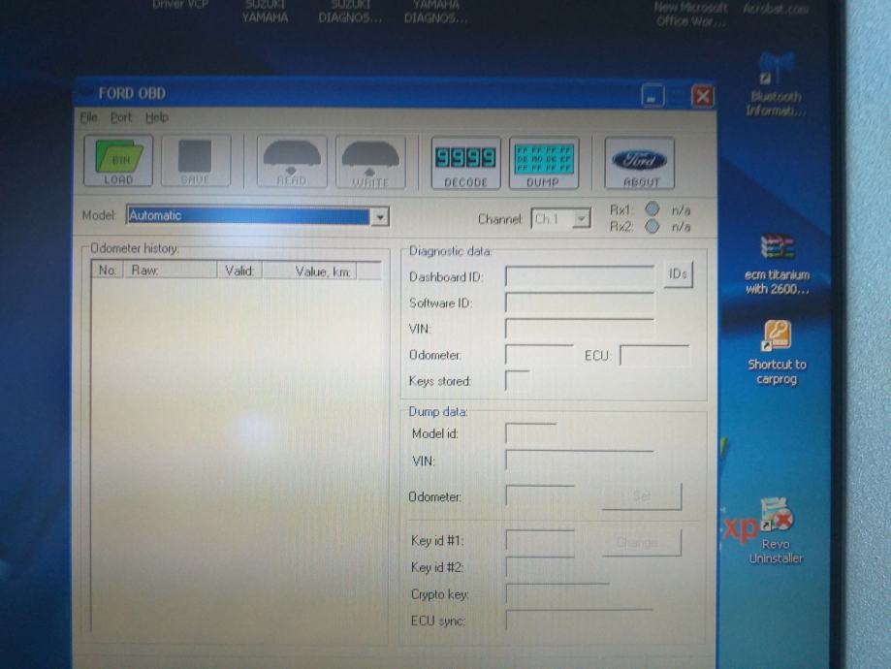Click the Dashboard ID field

point(580,276)
